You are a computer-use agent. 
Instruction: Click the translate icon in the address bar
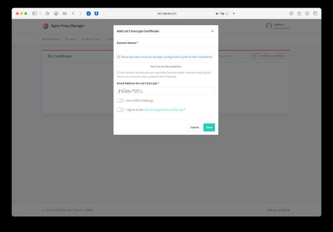click(222, 13)
